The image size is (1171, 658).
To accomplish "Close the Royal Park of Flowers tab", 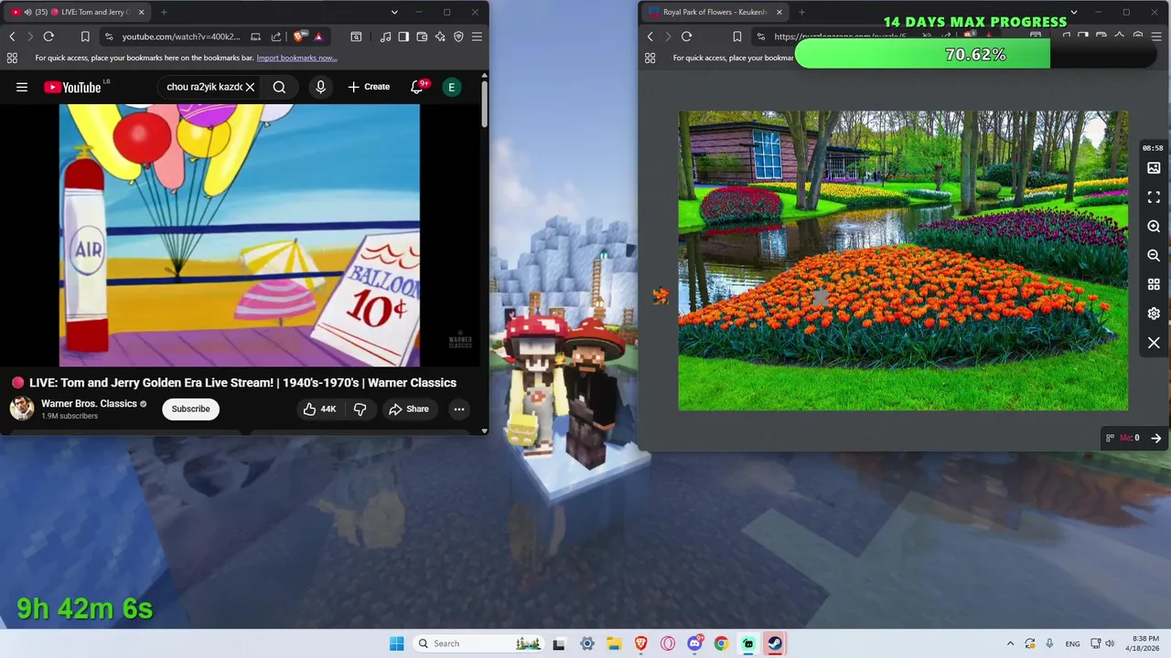I will tap(779, 12).
